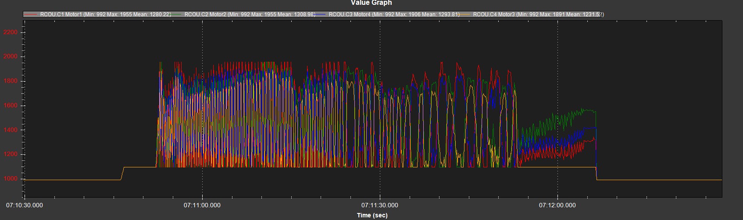Click the 2000 y-axis tick label
Viewport: 743px width, 220px height.
pos(10,57)
